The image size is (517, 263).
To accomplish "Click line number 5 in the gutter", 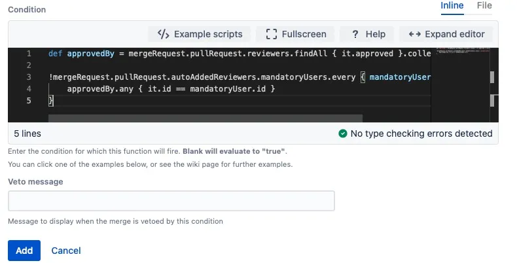I will pos(29,101).
